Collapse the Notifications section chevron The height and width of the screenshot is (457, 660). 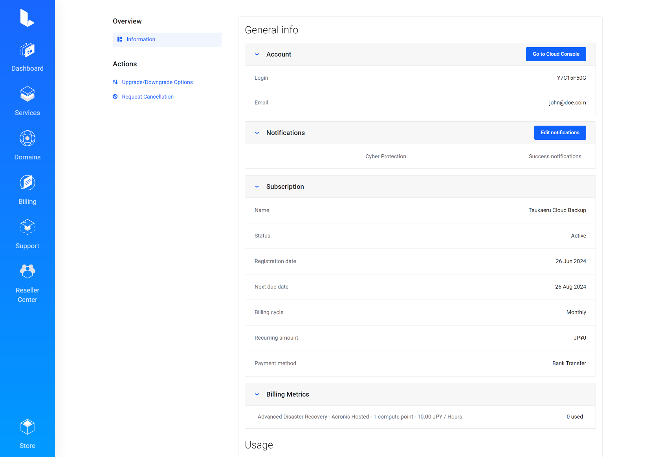[257, 133]
